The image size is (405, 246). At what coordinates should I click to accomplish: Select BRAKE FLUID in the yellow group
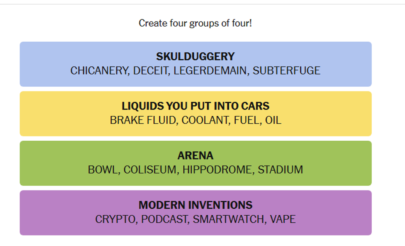(x=143, y=120)
